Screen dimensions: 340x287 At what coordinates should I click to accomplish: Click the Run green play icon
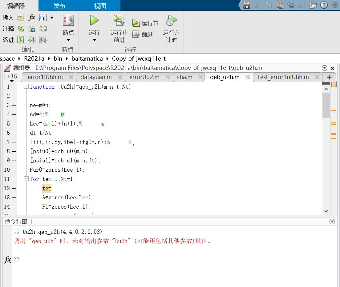pos(94,21)
